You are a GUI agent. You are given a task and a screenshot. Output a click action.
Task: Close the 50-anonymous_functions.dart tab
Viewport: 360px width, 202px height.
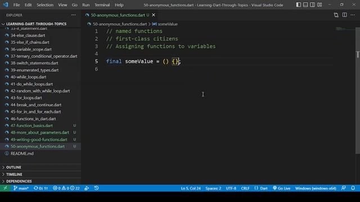[154, 15]
